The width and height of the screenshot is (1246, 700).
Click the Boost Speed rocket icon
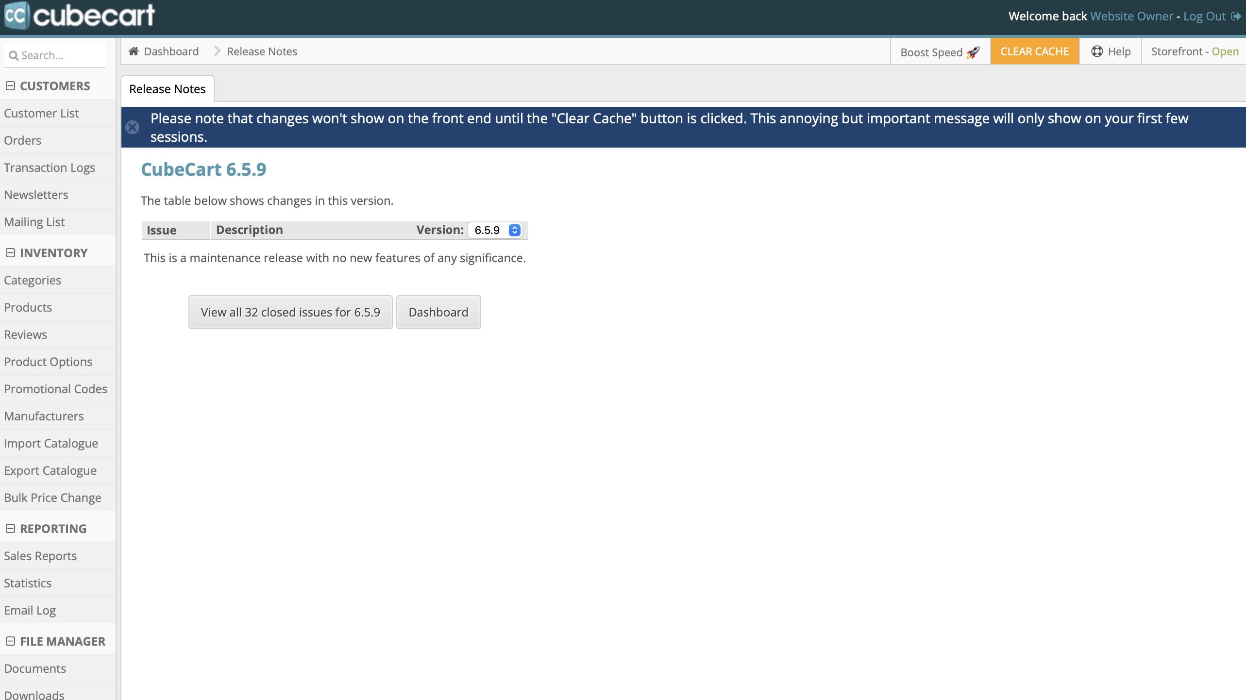974,51
